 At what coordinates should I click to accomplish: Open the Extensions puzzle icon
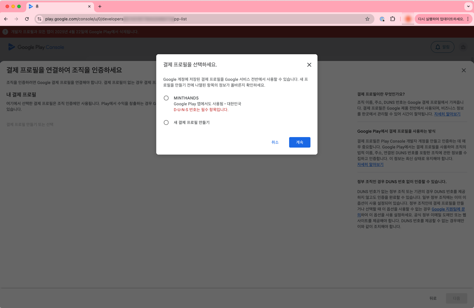click(x=393, y=19)
